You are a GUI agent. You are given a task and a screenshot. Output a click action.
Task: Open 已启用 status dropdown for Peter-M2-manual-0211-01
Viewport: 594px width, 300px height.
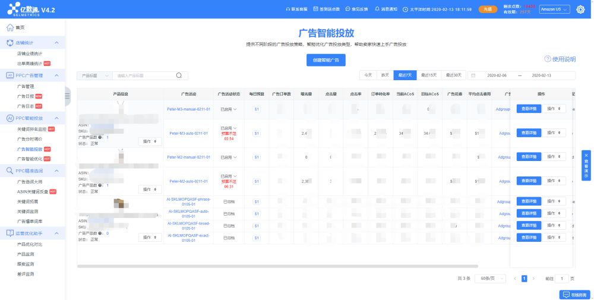[229, 157]
